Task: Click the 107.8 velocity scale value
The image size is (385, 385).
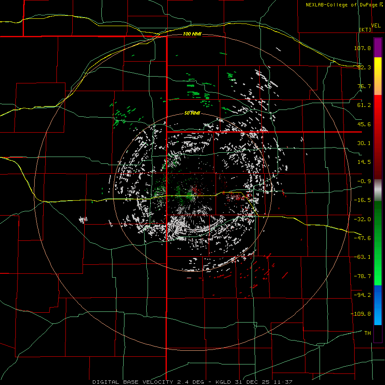Action: [362, 48]
